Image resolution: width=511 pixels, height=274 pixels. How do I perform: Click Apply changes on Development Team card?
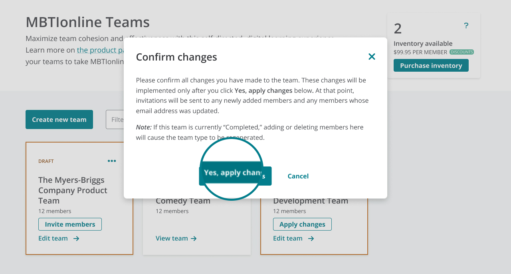click(302, 224)
